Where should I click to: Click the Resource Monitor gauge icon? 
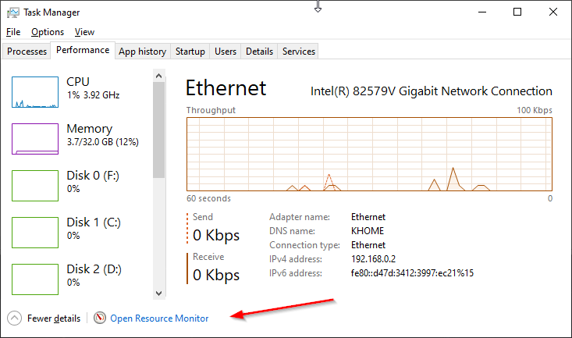point(100,318)
